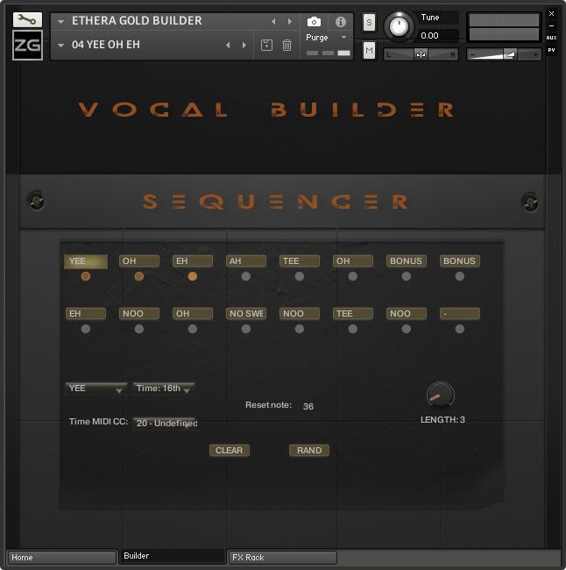Click the Tune value 0.00
Screen dimensions: 566x570
(430, 36)
